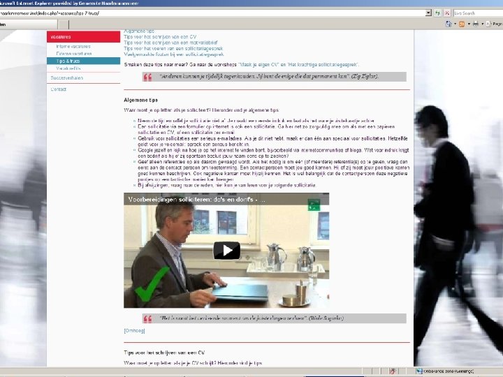
Task: Click the green Refresh icon beside address bar
Action: (x=437, y=13)
